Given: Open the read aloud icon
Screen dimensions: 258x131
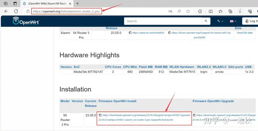Looking at the screenshot, I should [x=179, y=11].
